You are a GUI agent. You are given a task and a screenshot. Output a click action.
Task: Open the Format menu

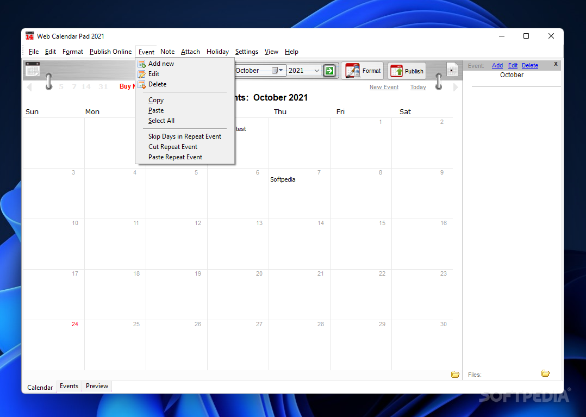click(72, 52)
